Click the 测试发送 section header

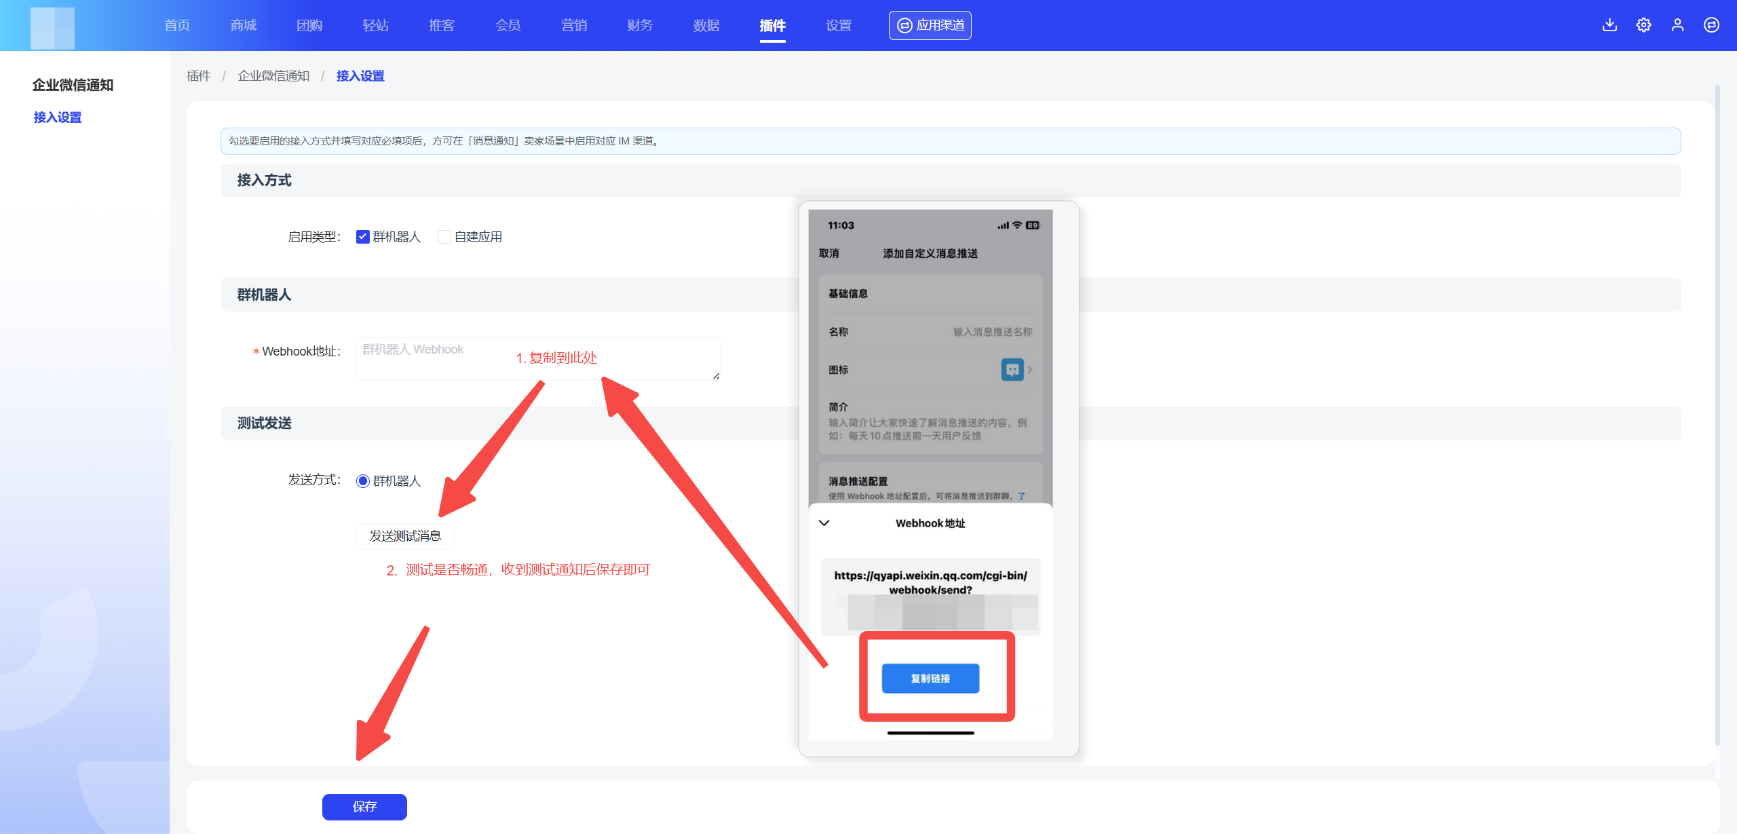pyautogui.click(x=951, y=423)
